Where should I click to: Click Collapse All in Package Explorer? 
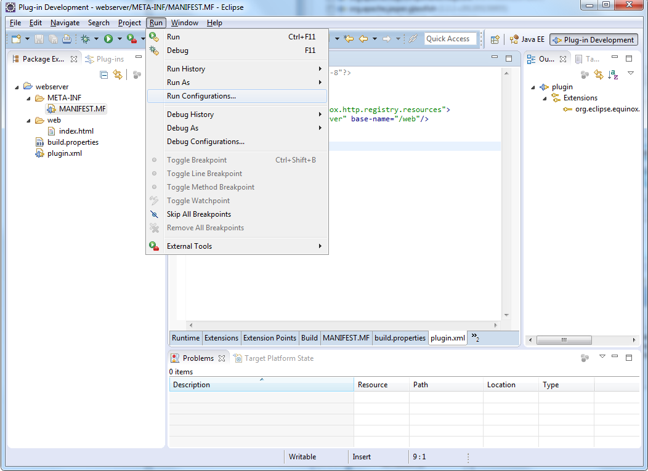coord(104,74)
